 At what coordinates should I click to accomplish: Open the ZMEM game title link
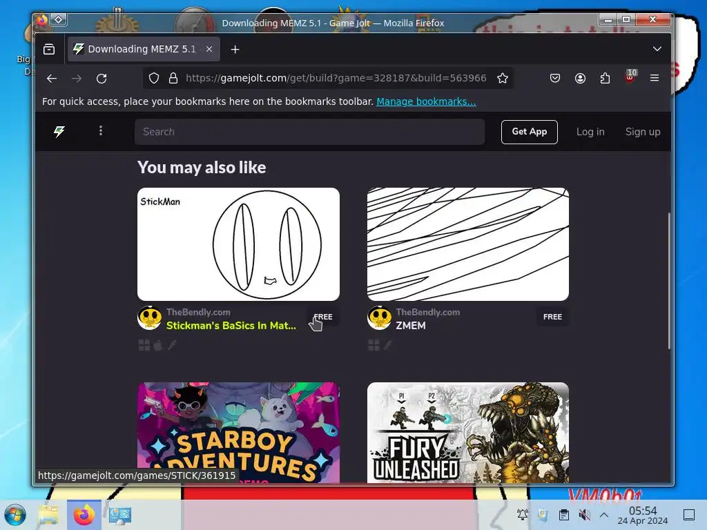[411, 326]
